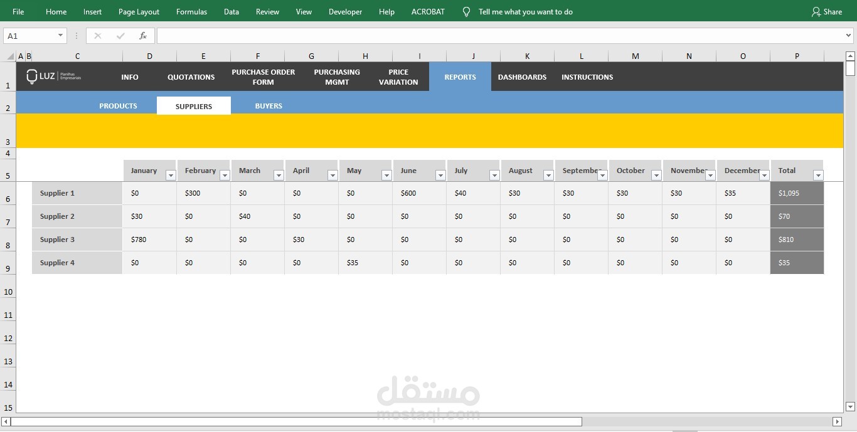Open the April filter dropdown
The height and width of the screenshot is (432, 857).
[333, 176]
